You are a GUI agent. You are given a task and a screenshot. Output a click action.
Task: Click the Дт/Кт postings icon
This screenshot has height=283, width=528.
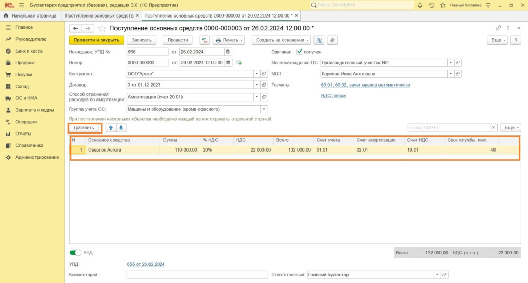[204, 40]
